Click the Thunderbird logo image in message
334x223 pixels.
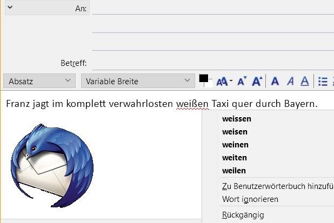tap(52, 165)
